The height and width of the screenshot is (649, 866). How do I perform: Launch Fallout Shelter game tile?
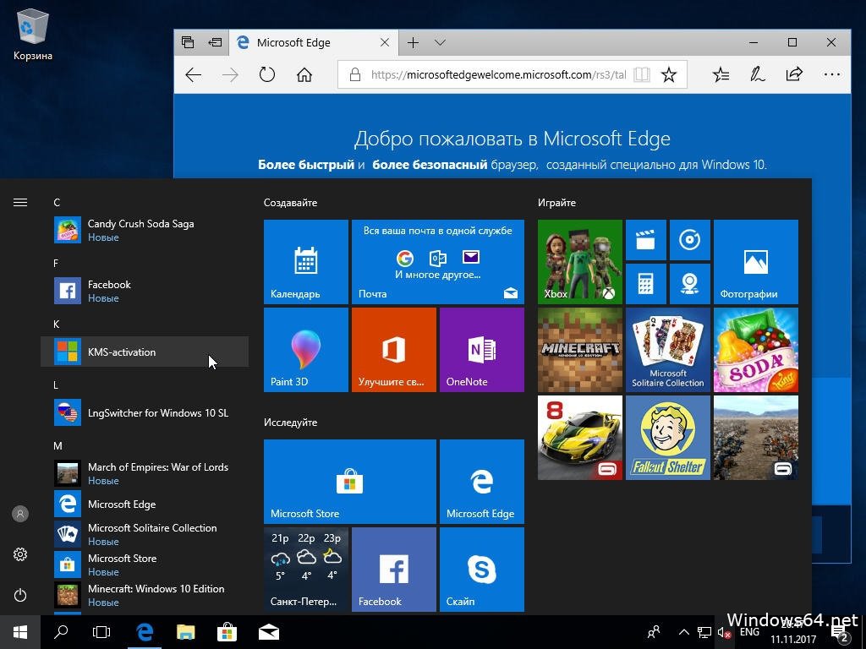[667, 437]
